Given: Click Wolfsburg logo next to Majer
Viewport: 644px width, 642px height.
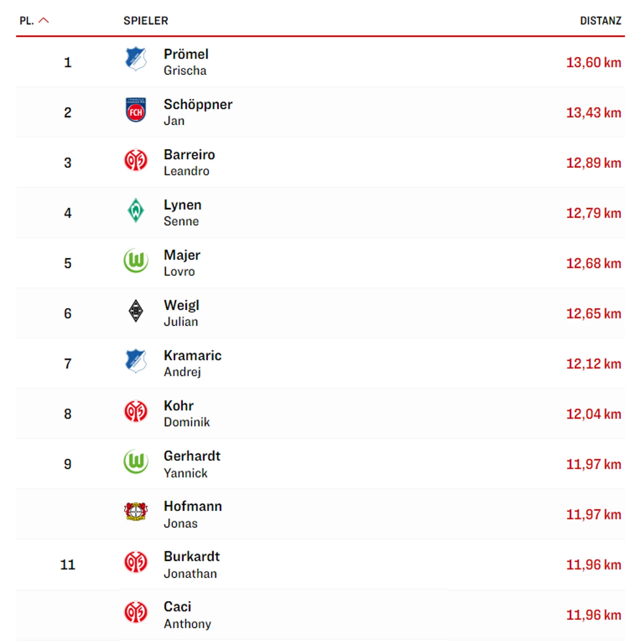Looking at the screenshot, I should click(x=135, y=261).
